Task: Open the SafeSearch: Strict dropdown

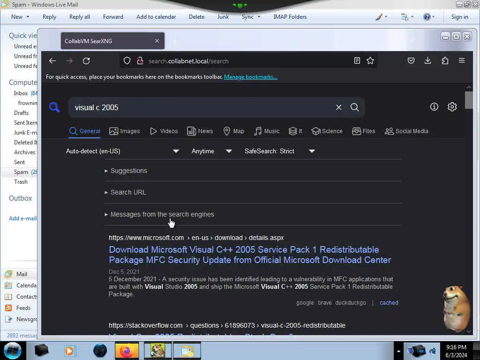Action: pos(279,151)
